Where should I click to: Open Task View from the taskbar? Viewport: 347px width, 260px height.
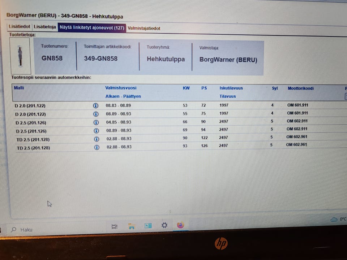[115, 227]
